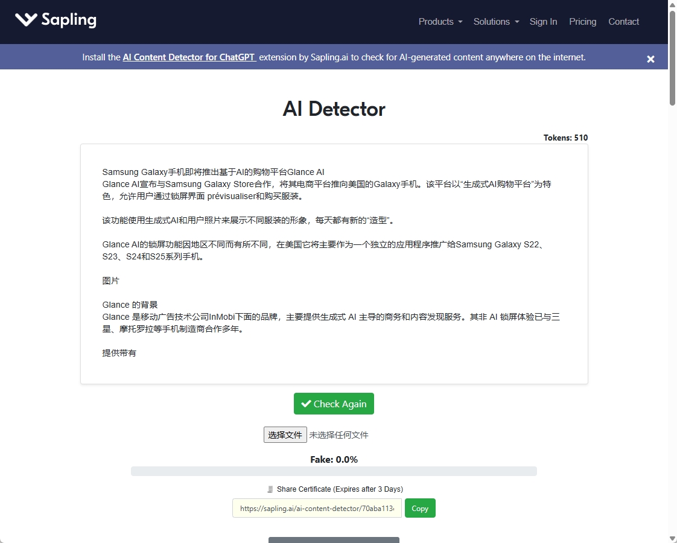The image size is (677, 543).
Task: Click the 未选择任何文件 label
Action: click(x=338, y=435)
